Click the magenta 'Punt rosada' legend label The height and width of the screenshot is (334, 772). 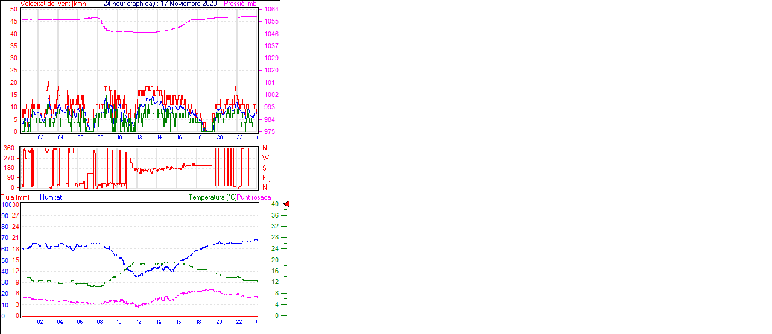(254, 197)
